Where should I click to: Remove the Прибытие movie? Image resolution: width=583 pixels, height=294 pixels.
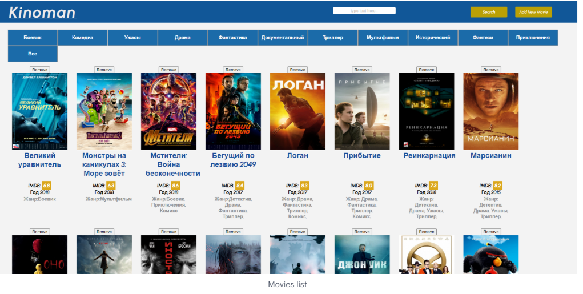pos(362,70)
